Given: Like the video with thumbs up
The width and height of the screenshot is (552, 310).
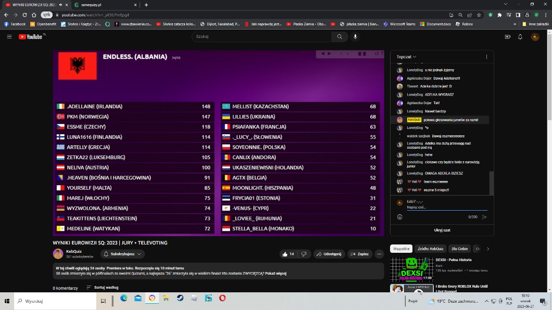Looking at the screenshot, I should [288, 254].
